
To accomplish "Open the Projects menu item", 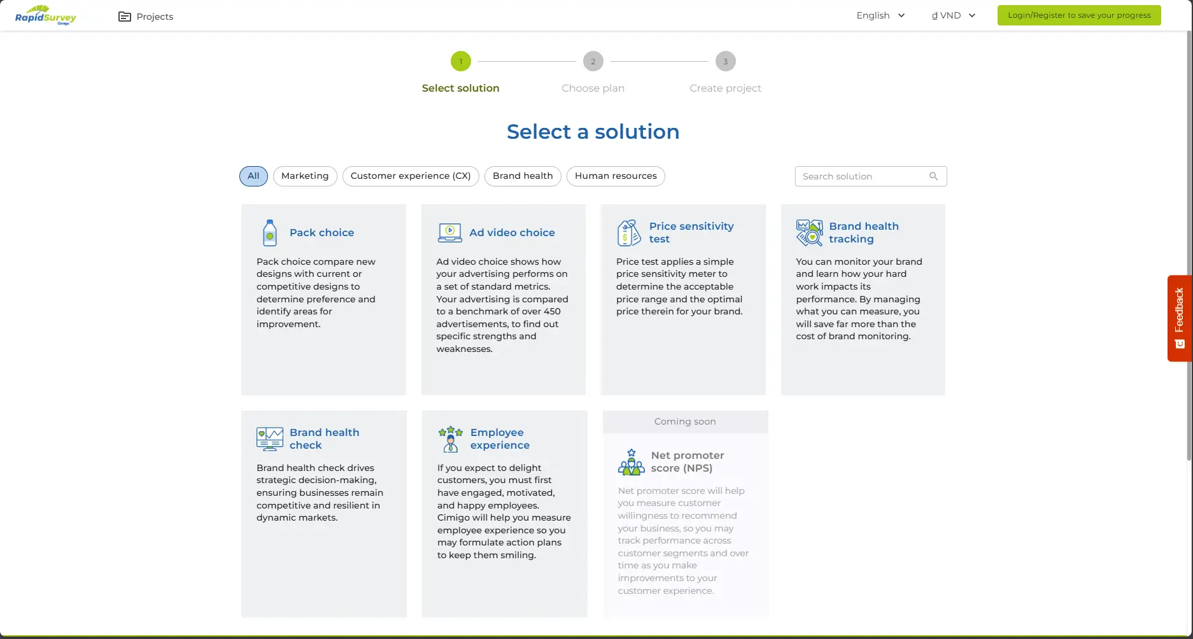I will point(146,17).
